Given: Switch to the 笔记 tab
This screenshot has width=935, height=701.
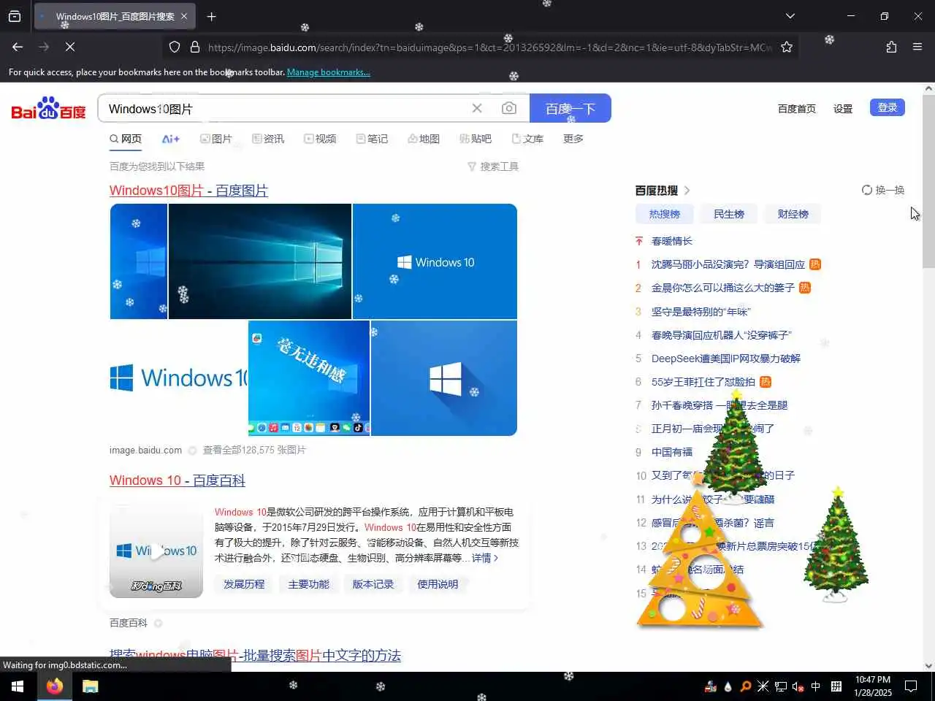Looking at the screenshot, I should [372, 139].
